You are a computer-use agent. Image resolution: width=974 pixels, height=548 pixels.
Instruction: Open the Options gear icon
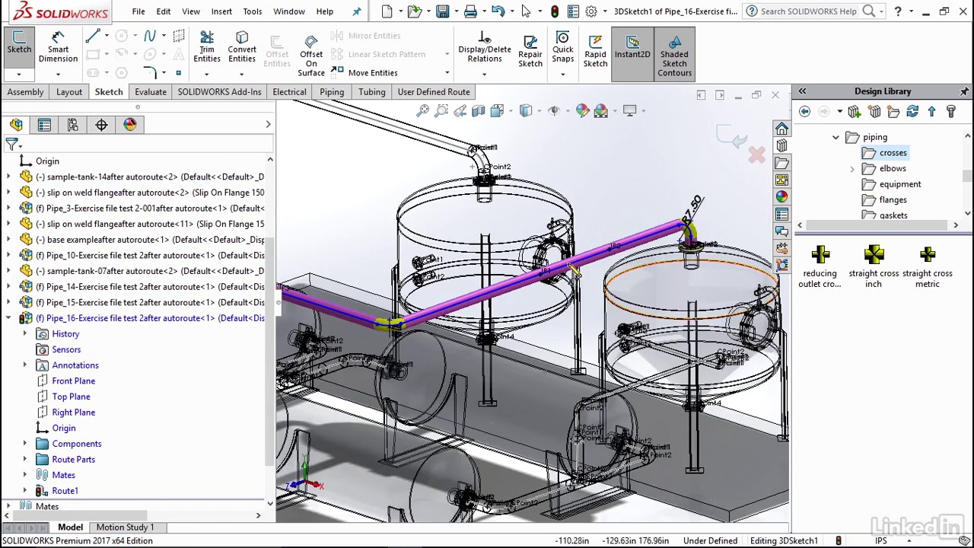pos(591,11)
